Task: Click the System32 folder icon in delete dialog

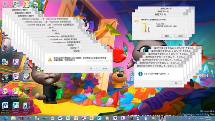Action: [147, 28]
